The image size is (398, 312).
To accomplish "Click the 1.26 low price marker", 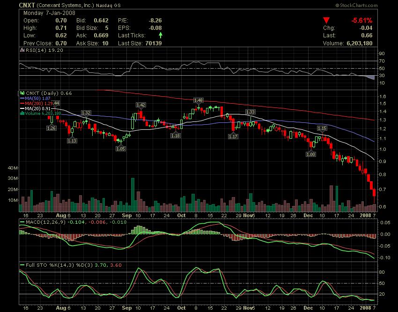I will click(52, 128).
